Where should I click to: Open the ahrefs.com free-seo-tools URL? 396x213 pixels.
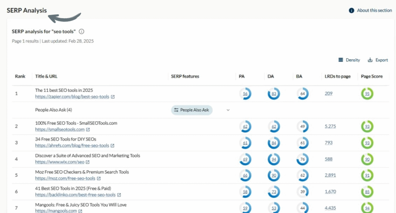(72, 145)
